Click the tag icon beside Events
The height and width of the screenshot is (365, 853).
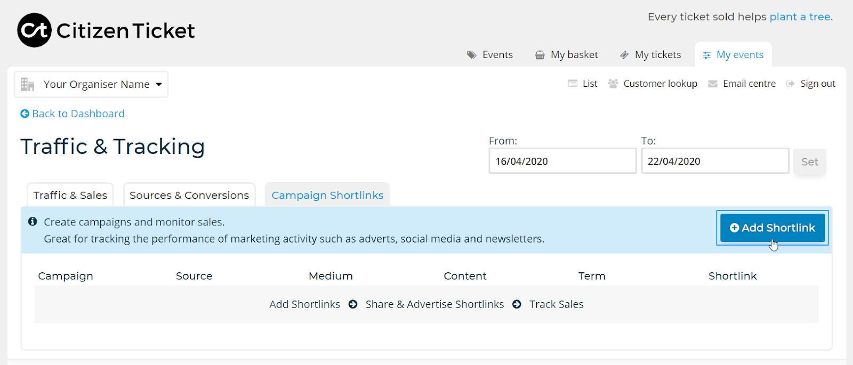pos(471,55)
